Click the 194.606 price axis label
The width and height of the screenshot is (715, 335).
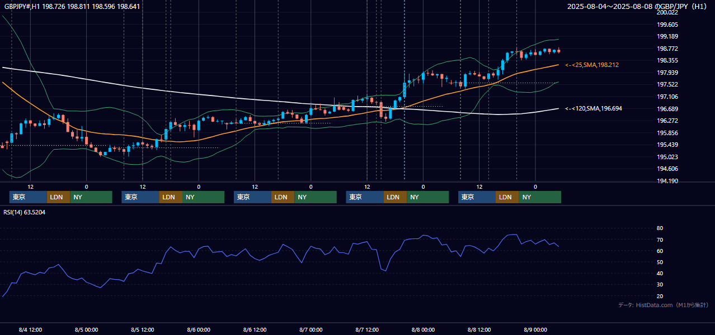click(x=667, y=169)
